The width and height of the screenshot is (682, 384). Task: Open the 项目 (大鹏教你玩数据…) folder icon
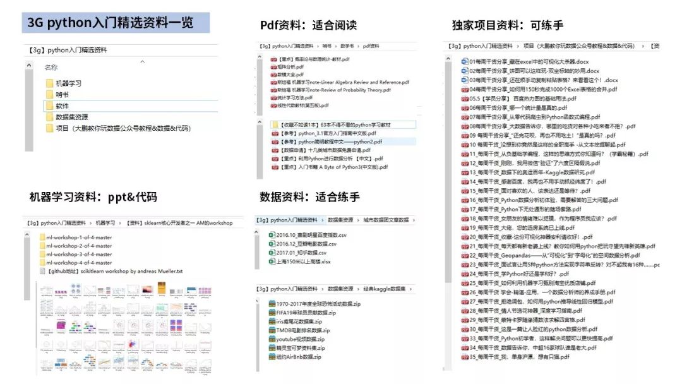(50, 128)
